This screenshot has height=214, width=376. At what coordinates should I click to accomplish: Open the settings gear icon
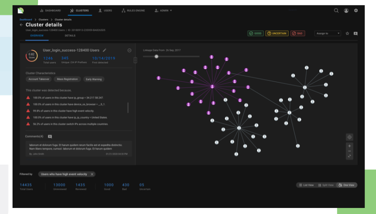pyautogui.click(x=356, y=11)
